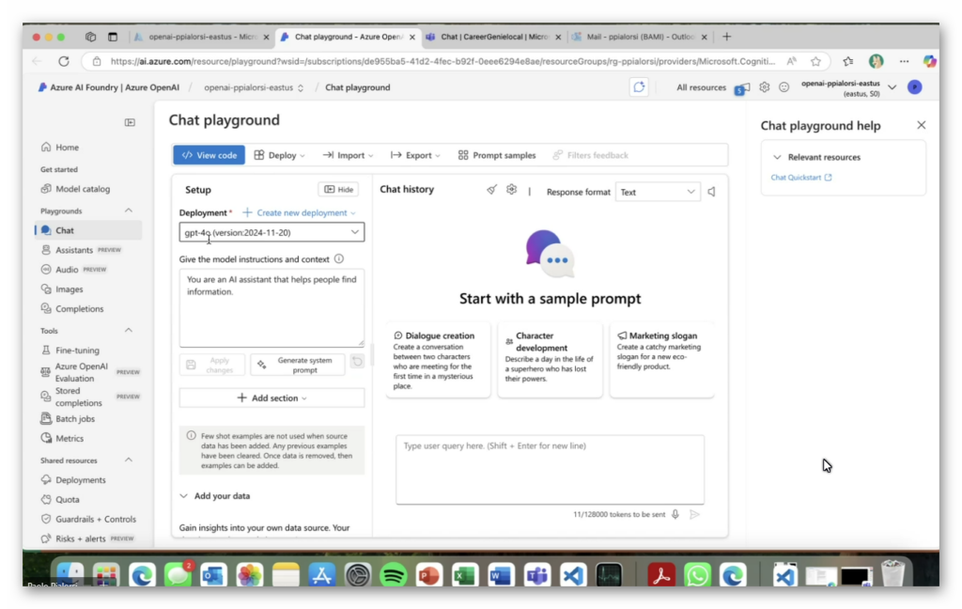Click Create new deployment link
This screenshot has height=609, width=962.
(x=299, y=212)
